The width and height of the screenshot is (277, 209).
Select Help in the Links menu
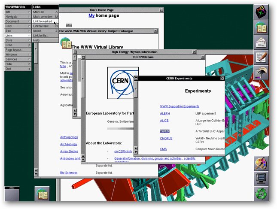click(x=46, y=40)
